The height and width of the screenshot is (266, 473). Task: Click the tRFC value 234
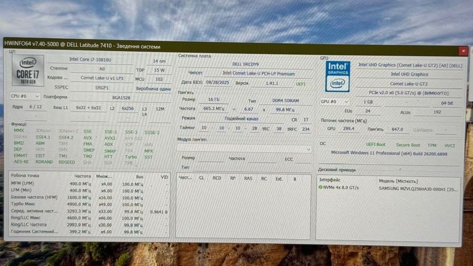305,129
